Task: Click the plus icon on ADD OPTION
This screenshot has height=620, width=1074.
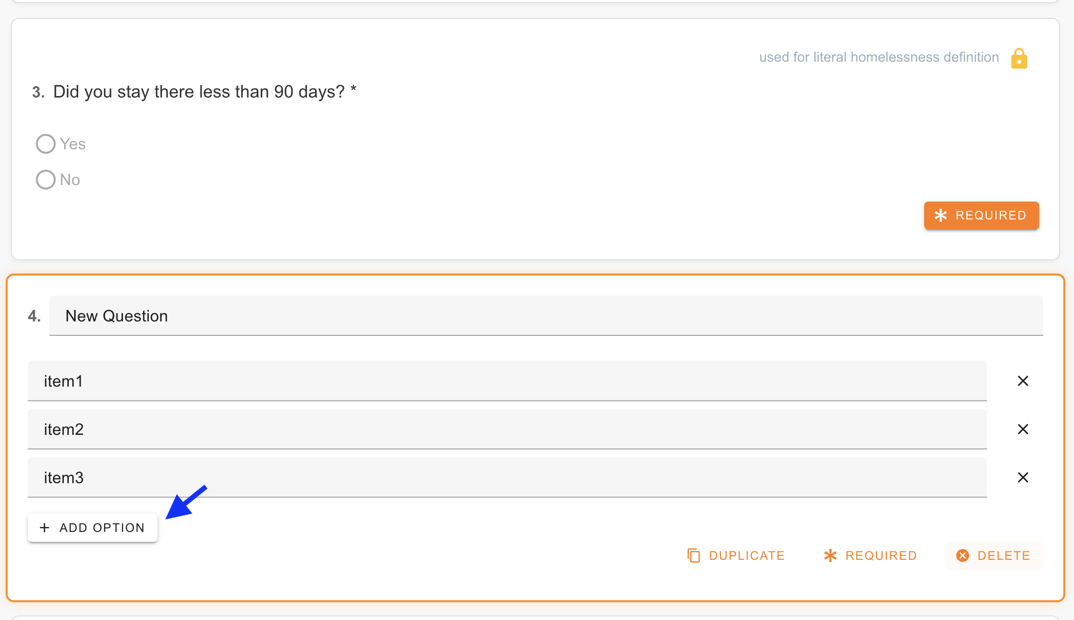Action: 45,527
